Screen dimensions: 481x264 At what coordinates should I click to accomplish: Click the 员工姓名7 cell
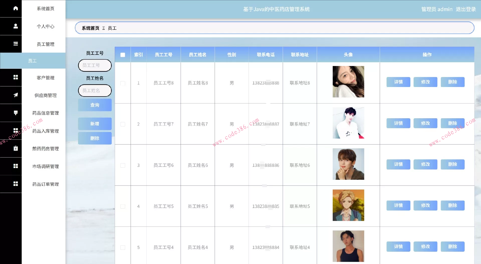click(x=198, y=124)
